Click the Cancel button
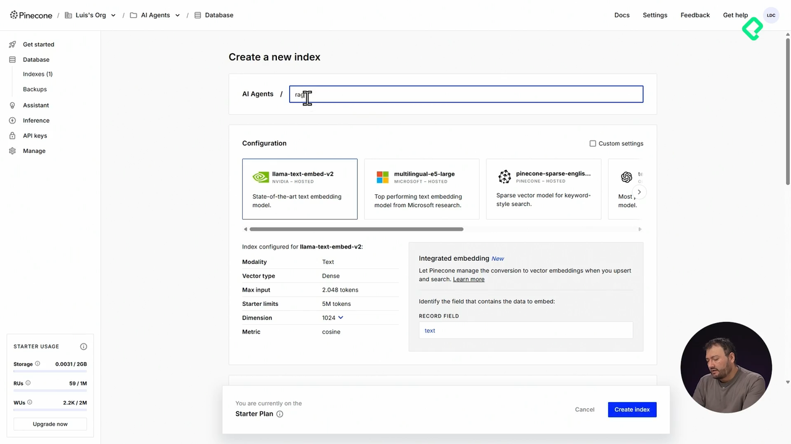 click(585, 409)
